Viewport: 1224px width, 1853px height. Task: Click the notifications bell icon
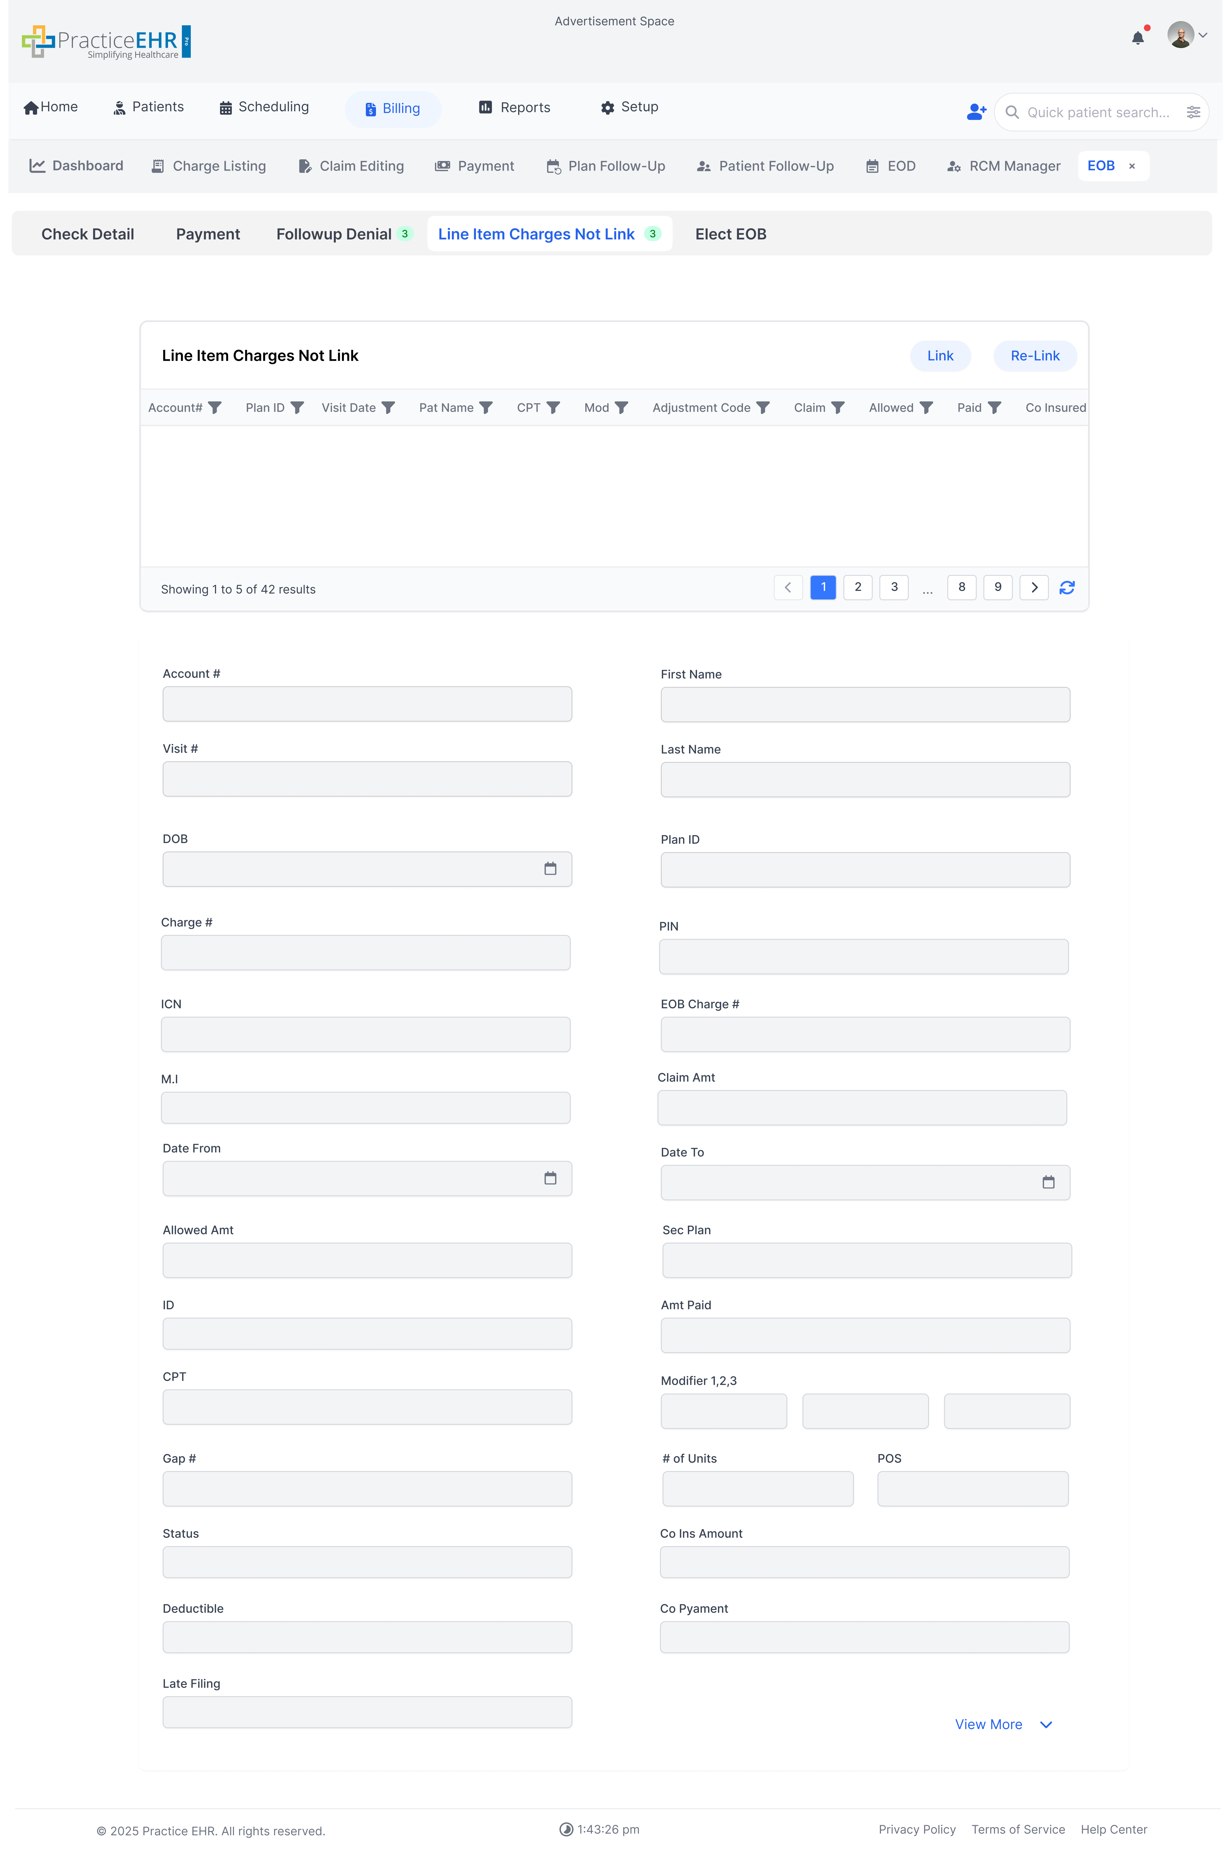pos(1137,37)
